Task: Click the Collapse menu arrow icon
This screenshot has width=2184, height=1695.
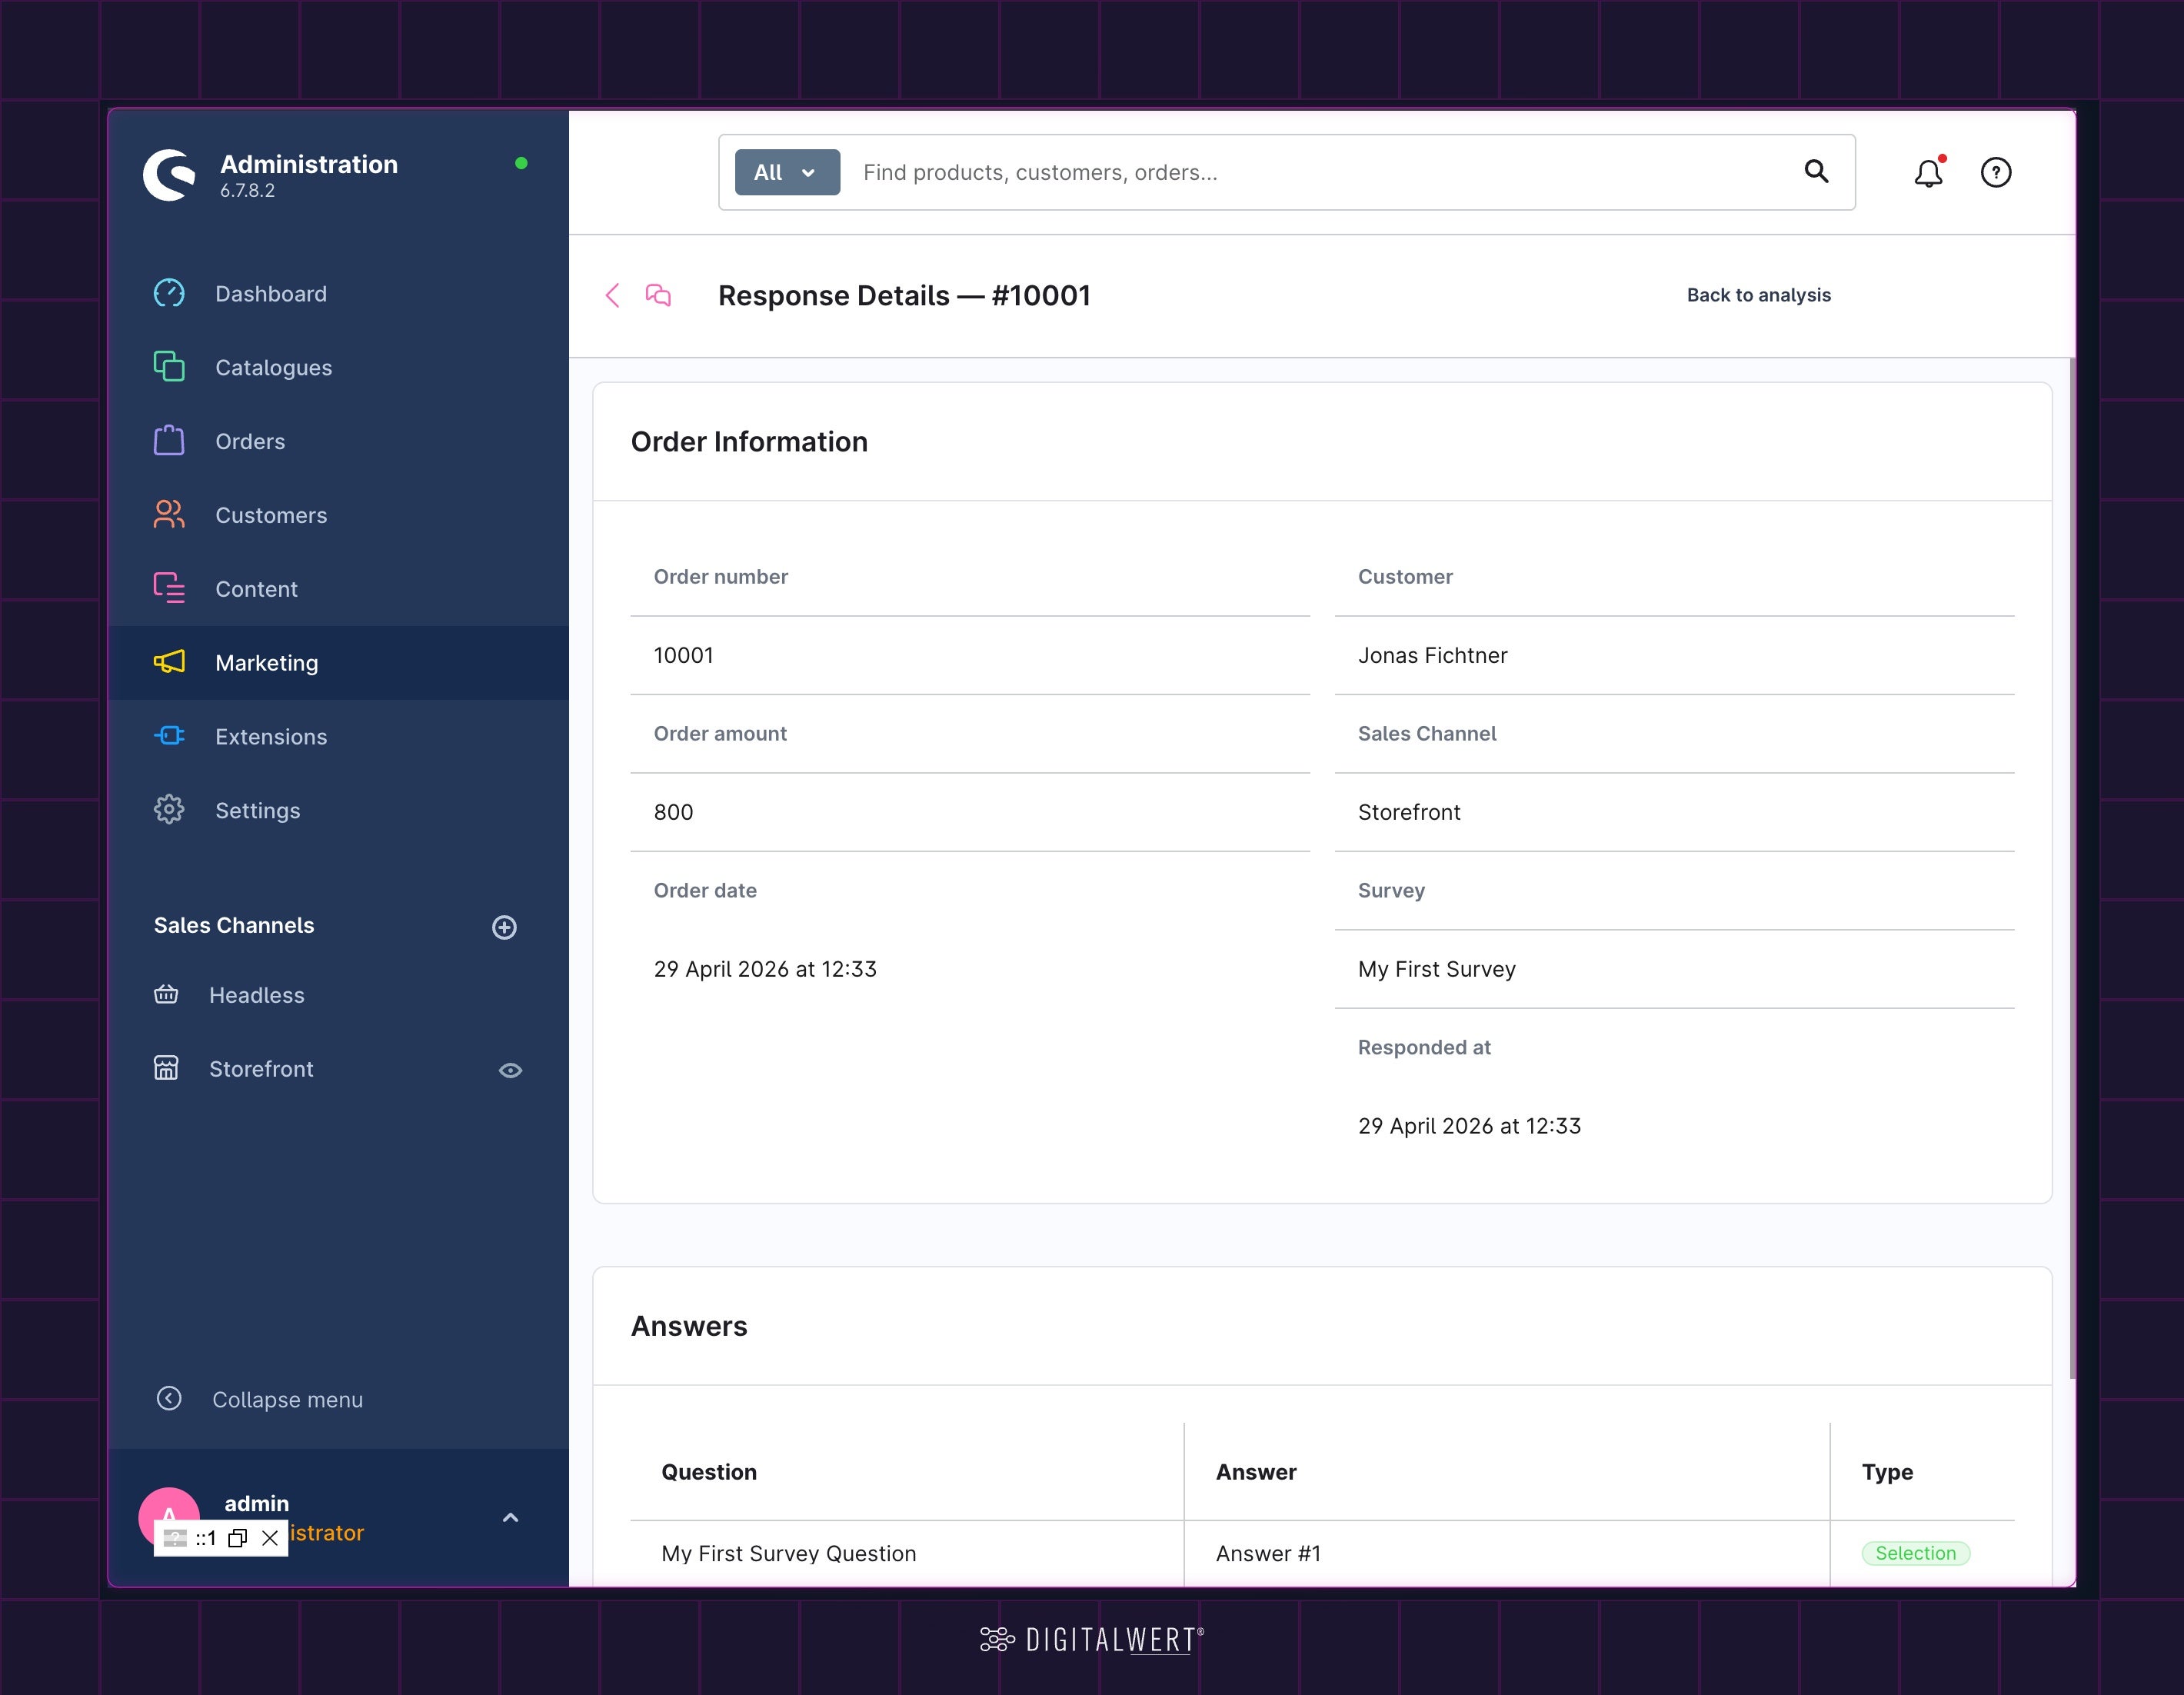Action: coord(169,1399)
